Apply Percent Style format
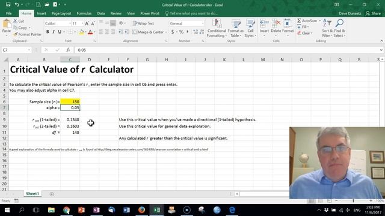This screenshot has height=216, width=385. pyautogui.click(x=181, y=32)
